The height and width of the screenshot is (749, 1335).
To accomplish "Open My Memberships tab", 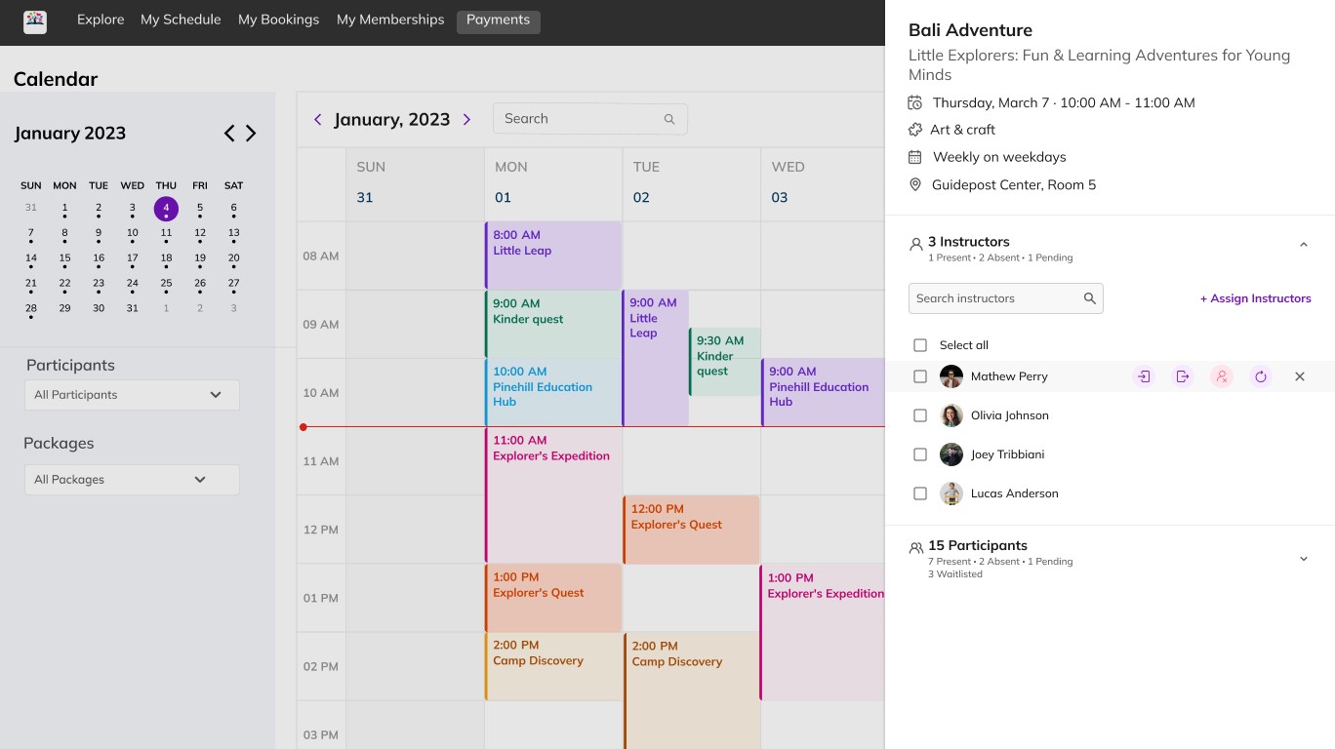I will [390, 20].
